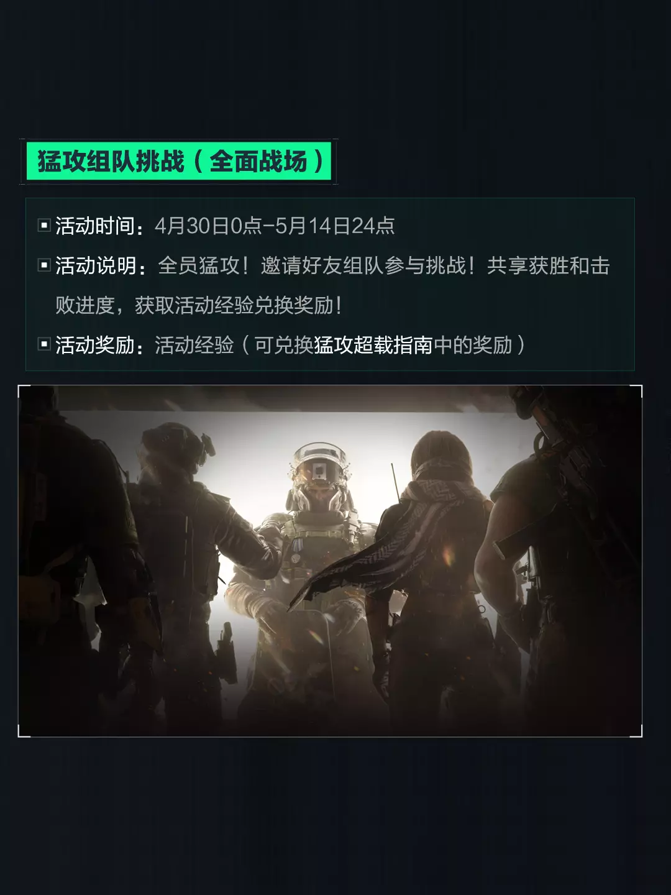Click the image frame's bottom-left corner bracket
The image size is (671, 895).
click(24, 732)
